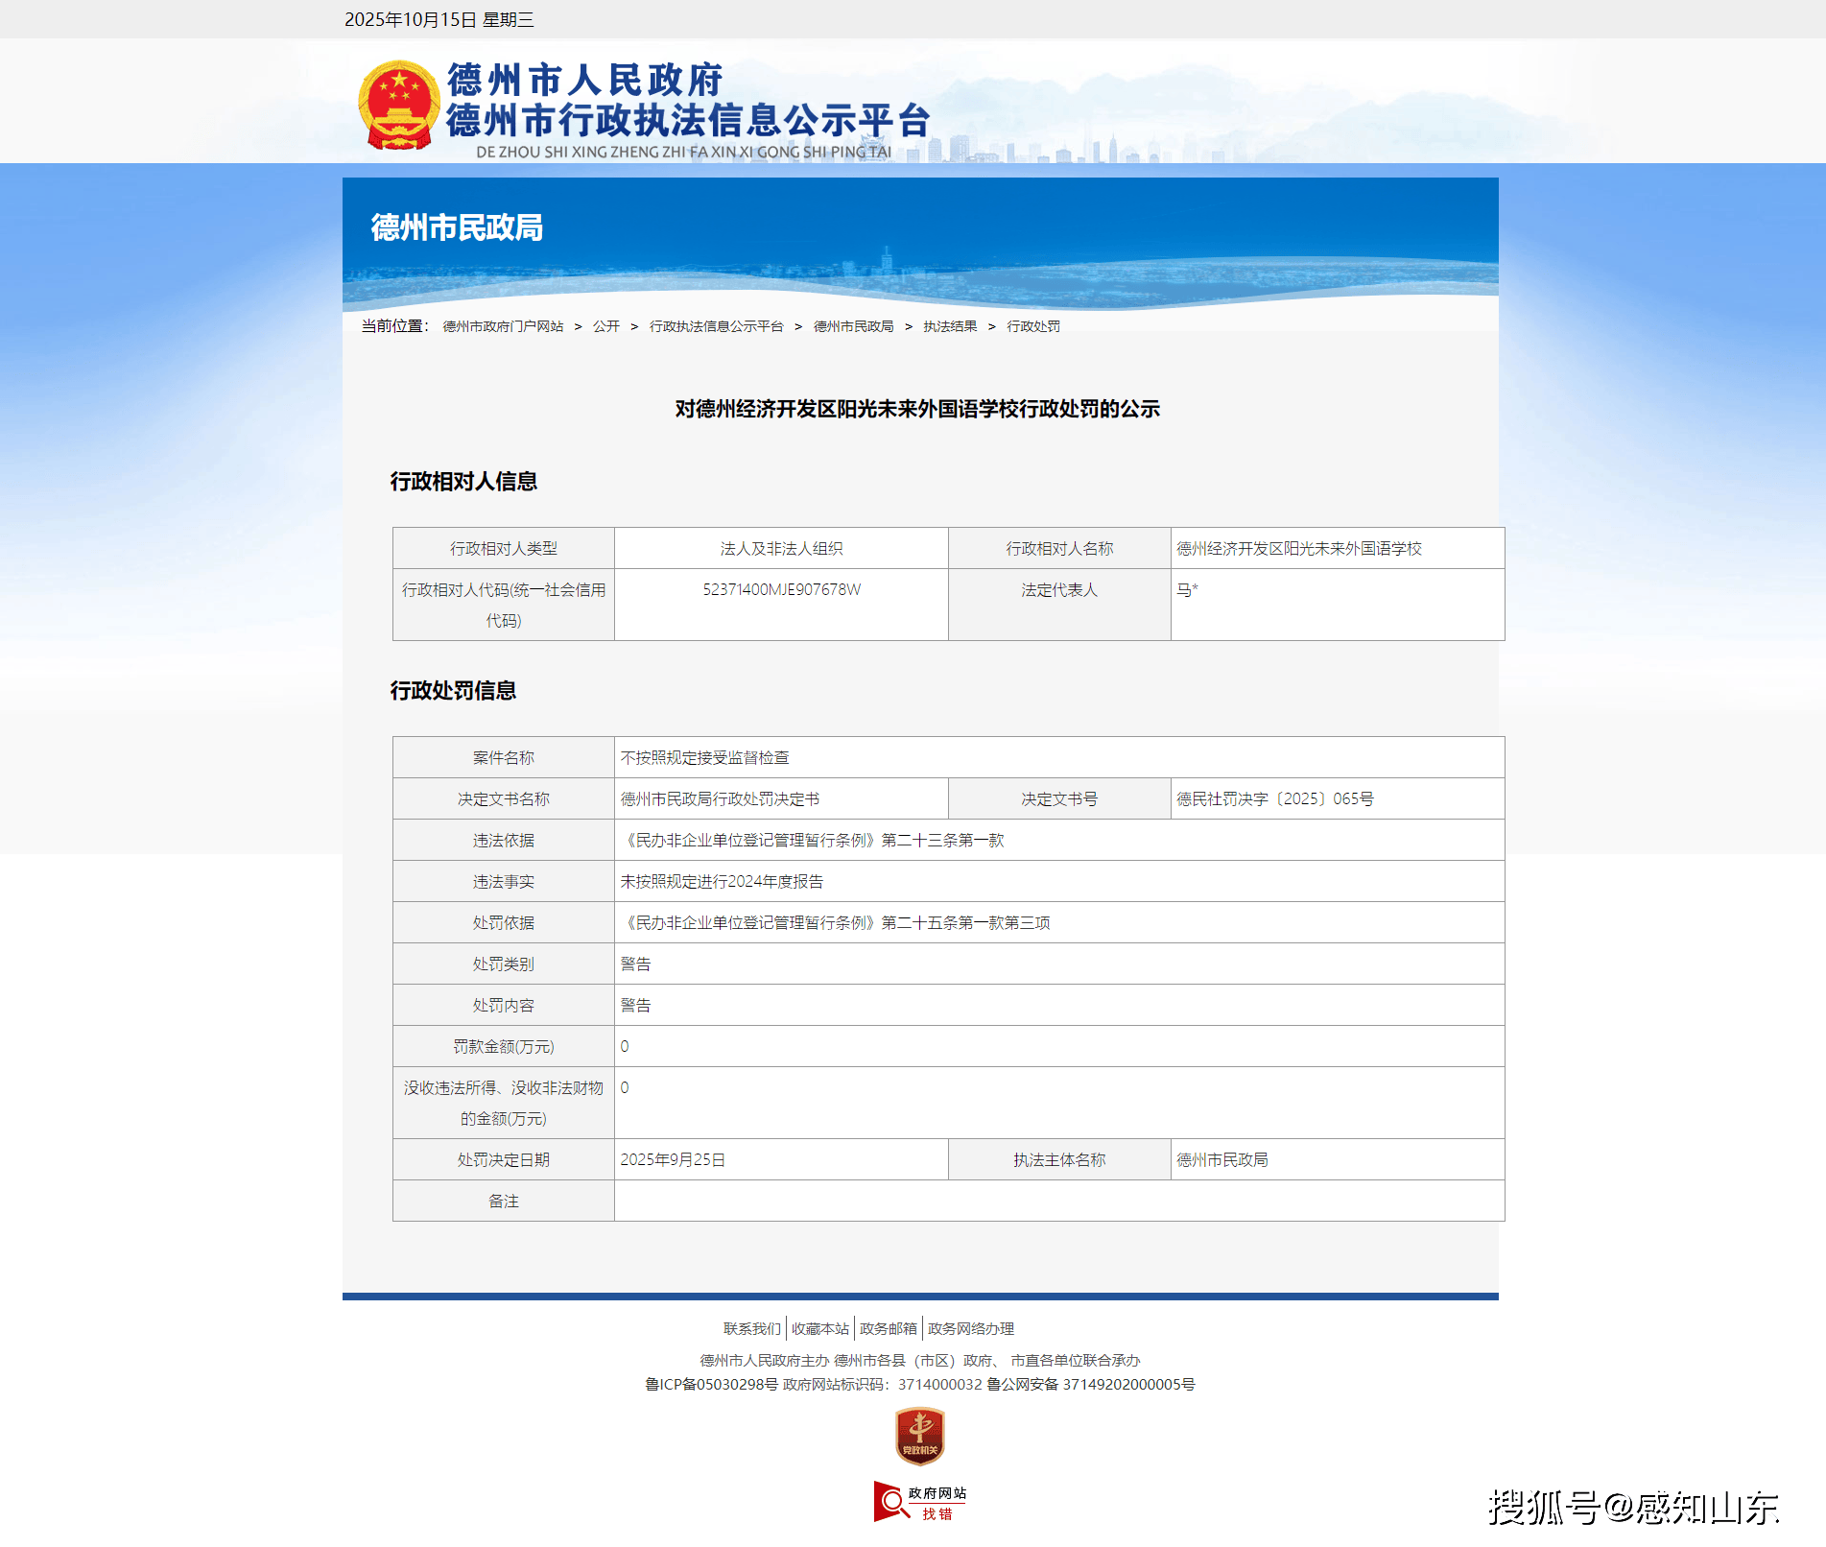Click 鲁公网安备 37149202000005号 record link
This screenshot has height=1547, width=1826.
[1091, 1385]
